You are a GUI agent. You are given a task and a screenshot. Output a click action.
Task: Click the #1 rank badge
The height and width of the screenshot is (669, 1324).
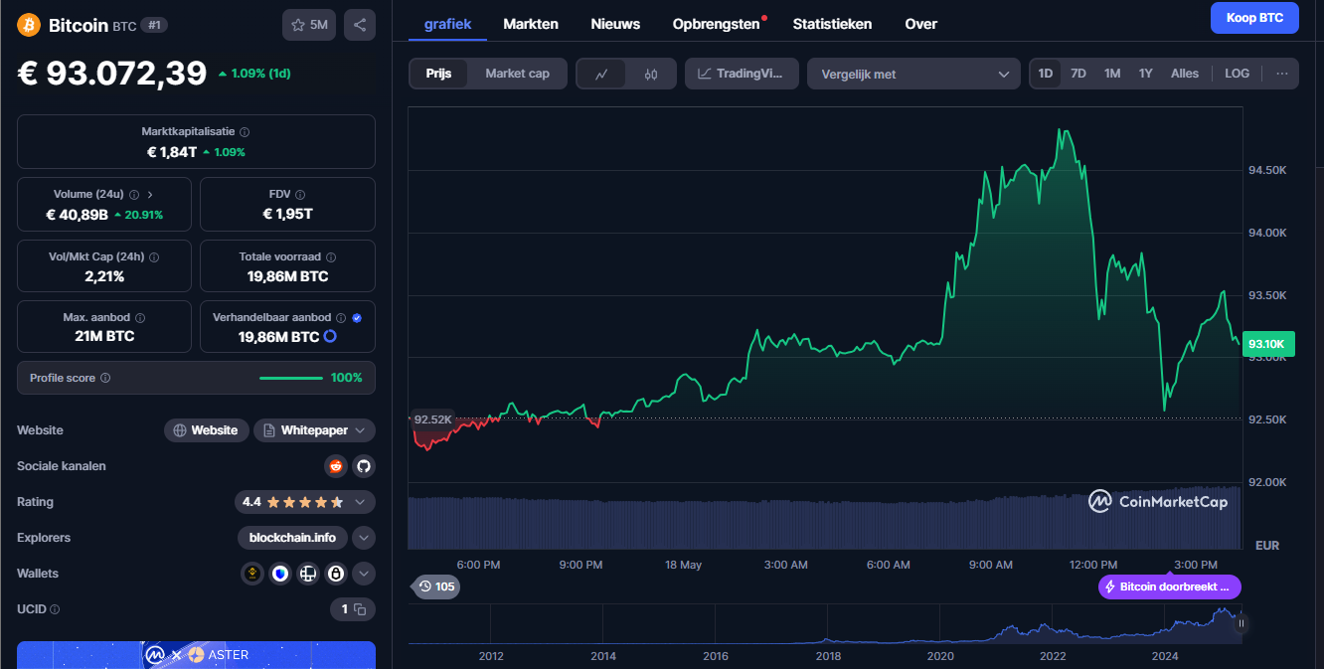(x=154, y=25)
